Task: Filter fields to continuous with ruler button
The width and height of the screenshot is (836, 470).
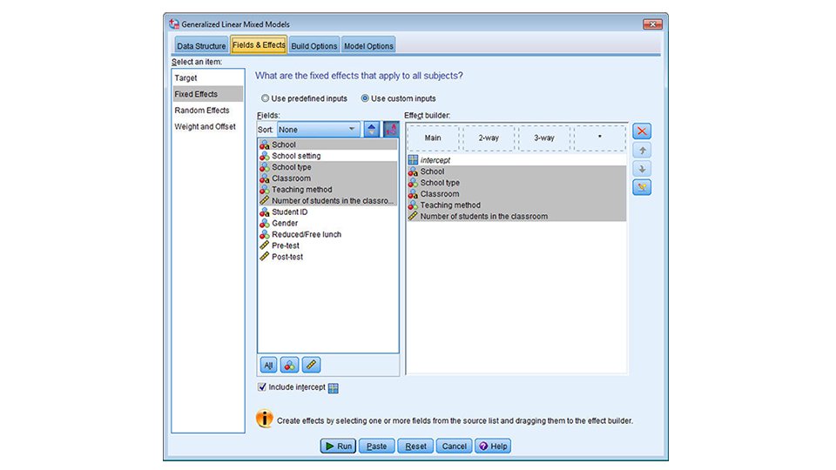Action: coord(312,365)
